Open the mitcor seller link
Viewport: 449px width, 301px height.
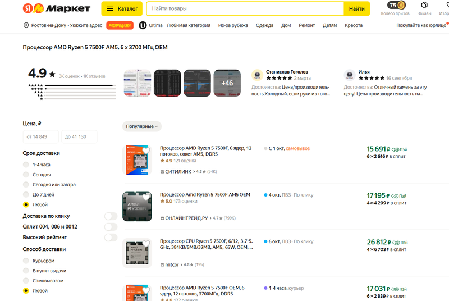tap(172, 264)
